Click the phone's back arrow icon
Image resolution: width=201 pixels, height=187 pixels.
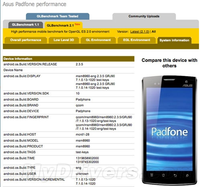pyautogui.click(x=175, y=175)
